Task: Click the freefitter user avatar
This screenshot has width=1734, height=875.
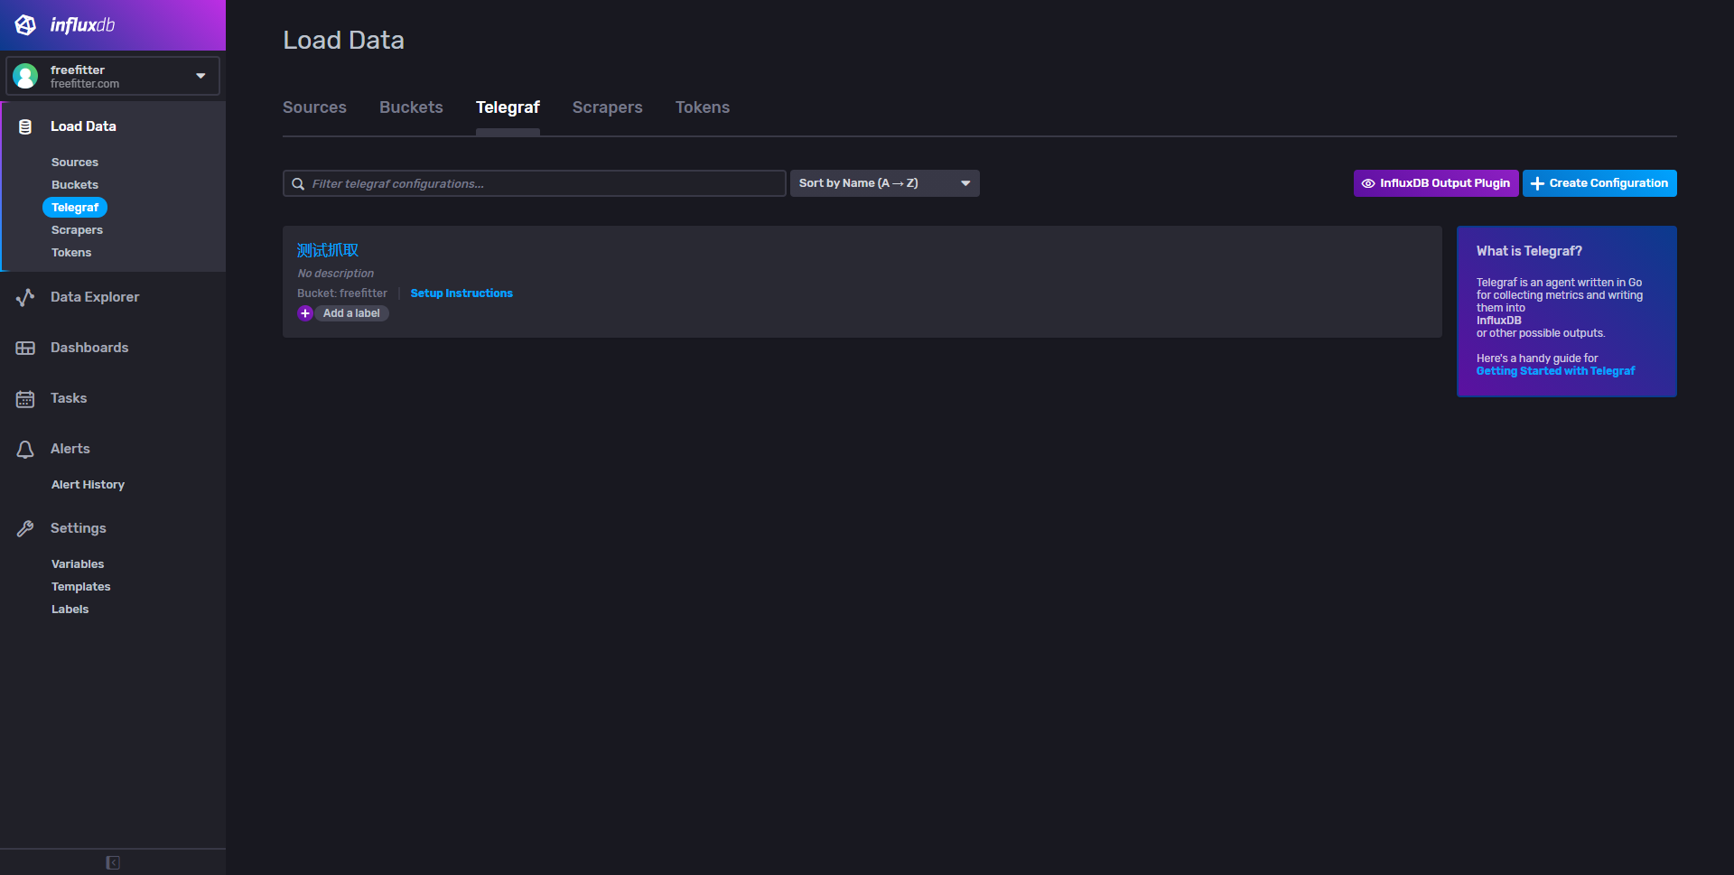Action: coord(26,76)
